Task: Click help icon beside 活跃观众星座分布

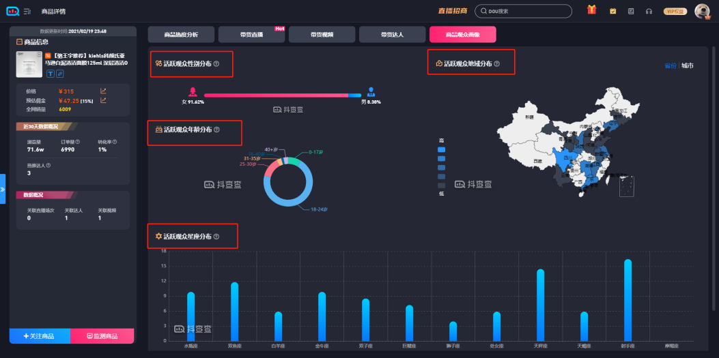Action: pos(216,236)
